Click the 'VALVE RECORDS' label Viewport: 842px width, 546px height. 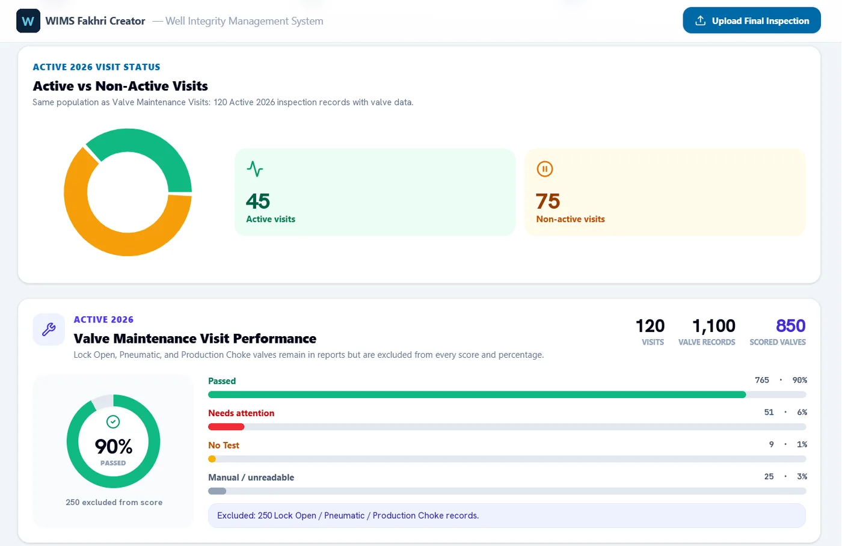tap(707, 342)
